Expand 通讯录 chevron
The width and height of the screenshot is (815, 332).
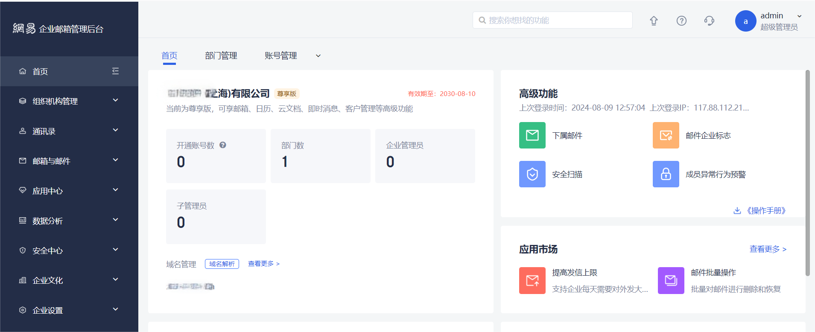click(115, 130)
